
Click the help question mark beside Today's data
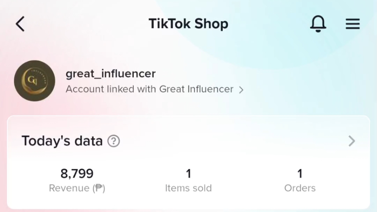tap(113, 141)
